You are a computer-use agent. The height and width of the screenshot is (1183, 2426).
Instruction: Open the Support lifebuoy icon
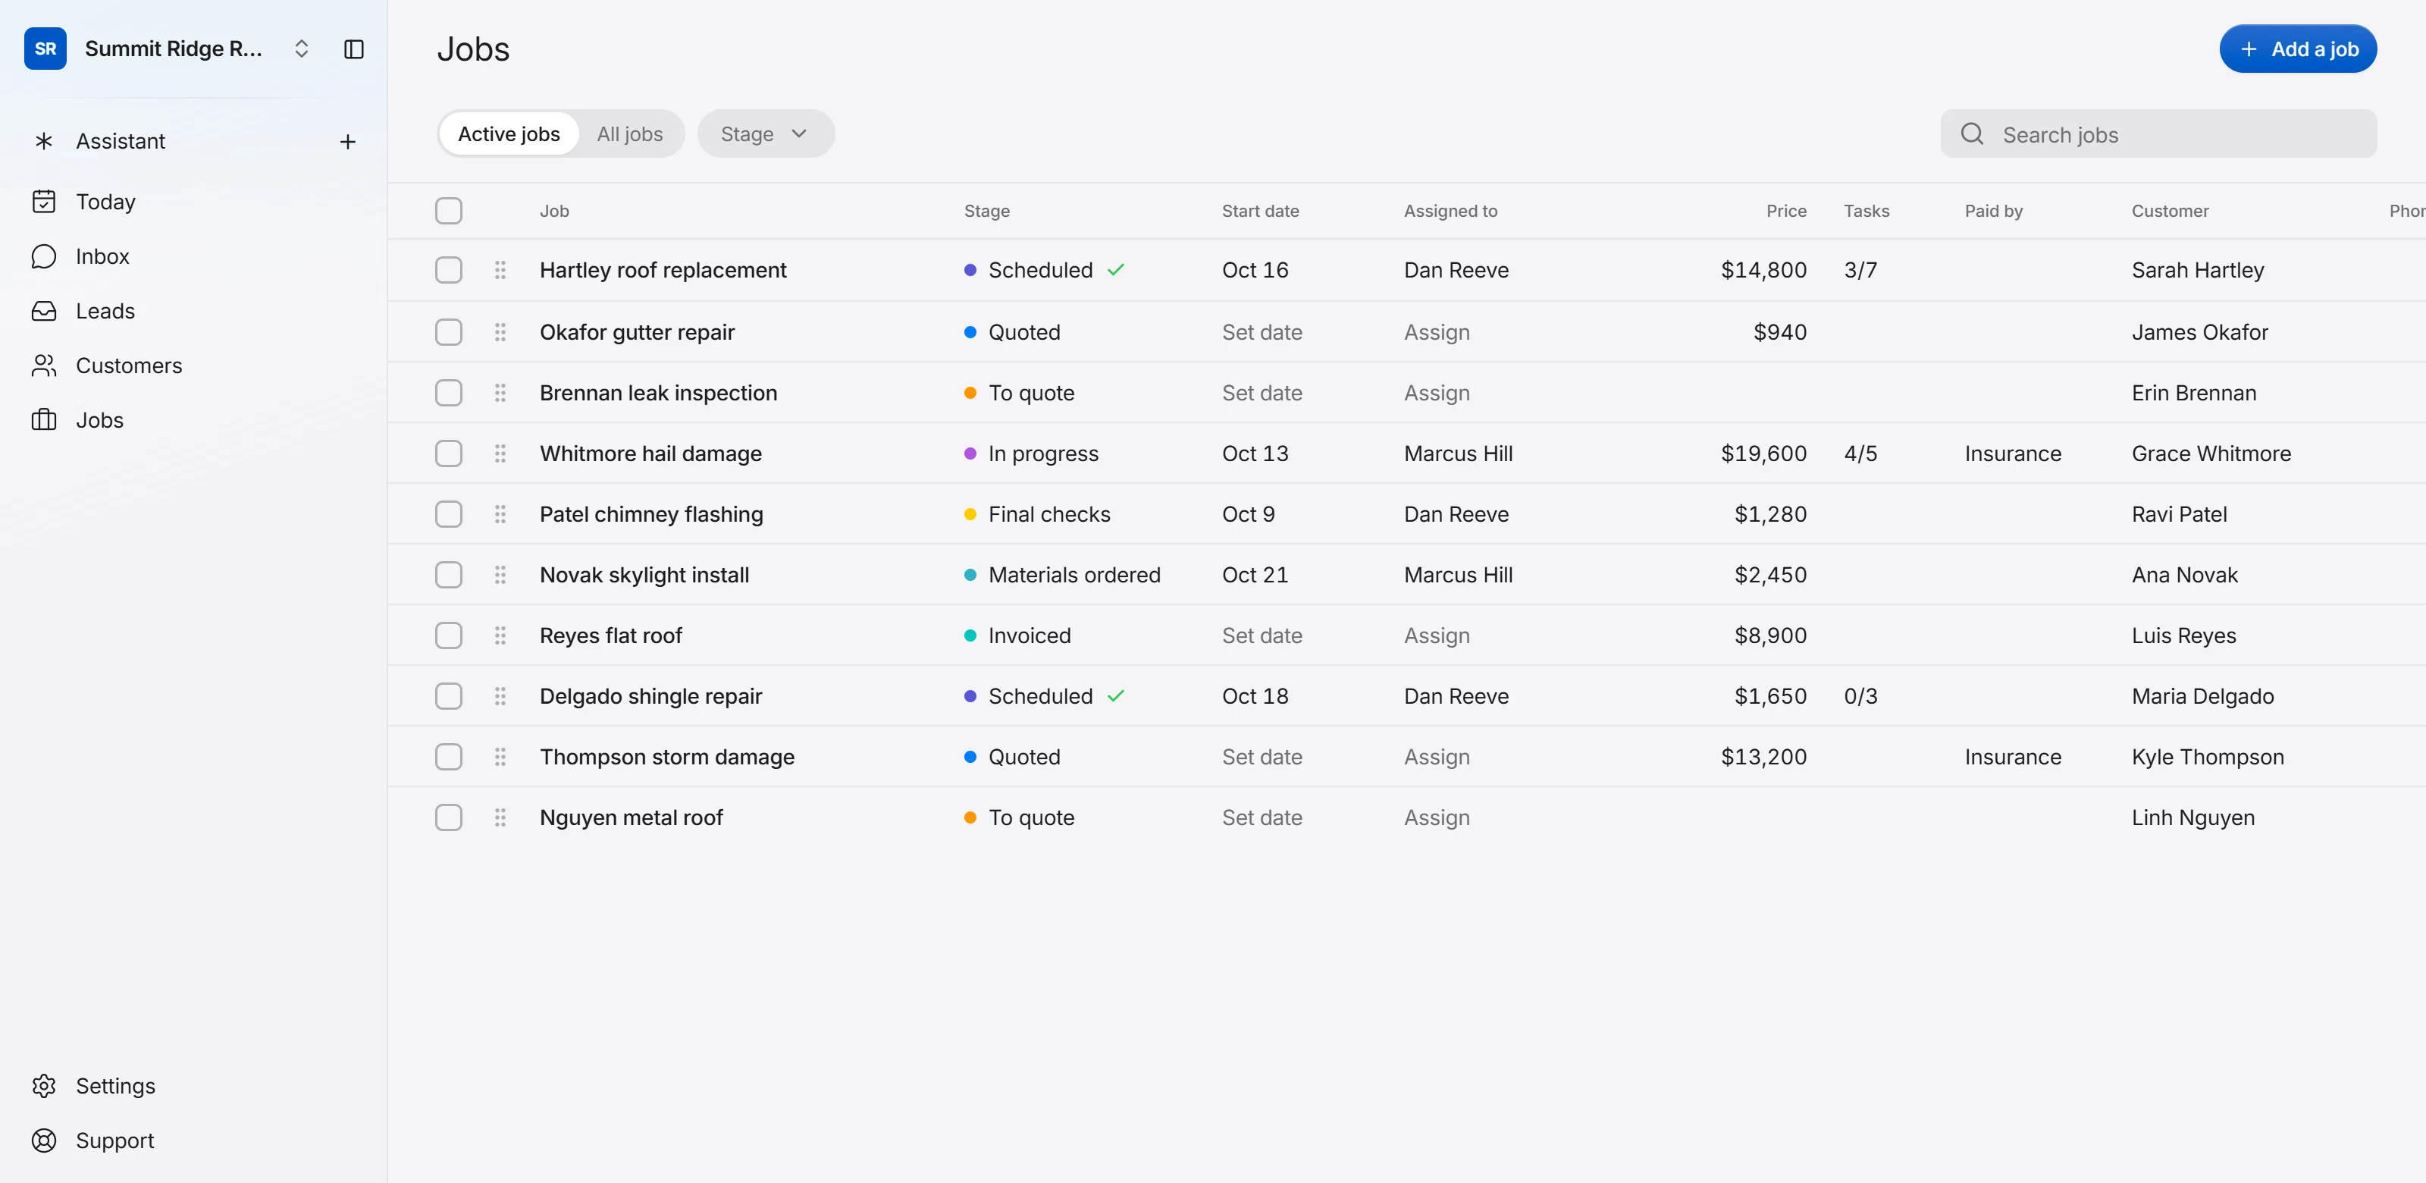click(43, 1141)
